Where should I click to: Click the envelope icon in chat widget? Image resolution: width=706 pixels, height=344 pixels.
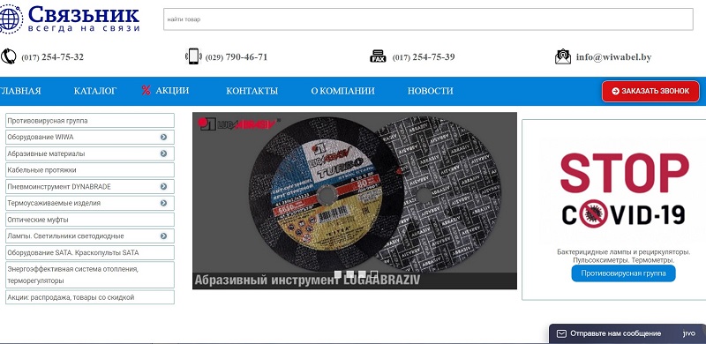[x=561, y=333]
